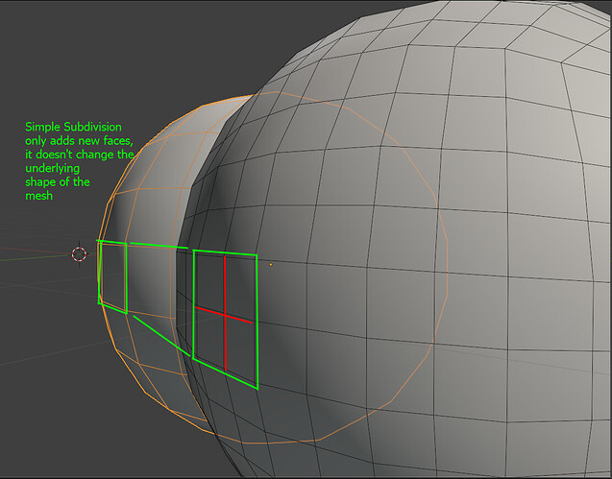612x479 pixels.
Task: Click the small orange object origin dot
Action: (271, 265)
